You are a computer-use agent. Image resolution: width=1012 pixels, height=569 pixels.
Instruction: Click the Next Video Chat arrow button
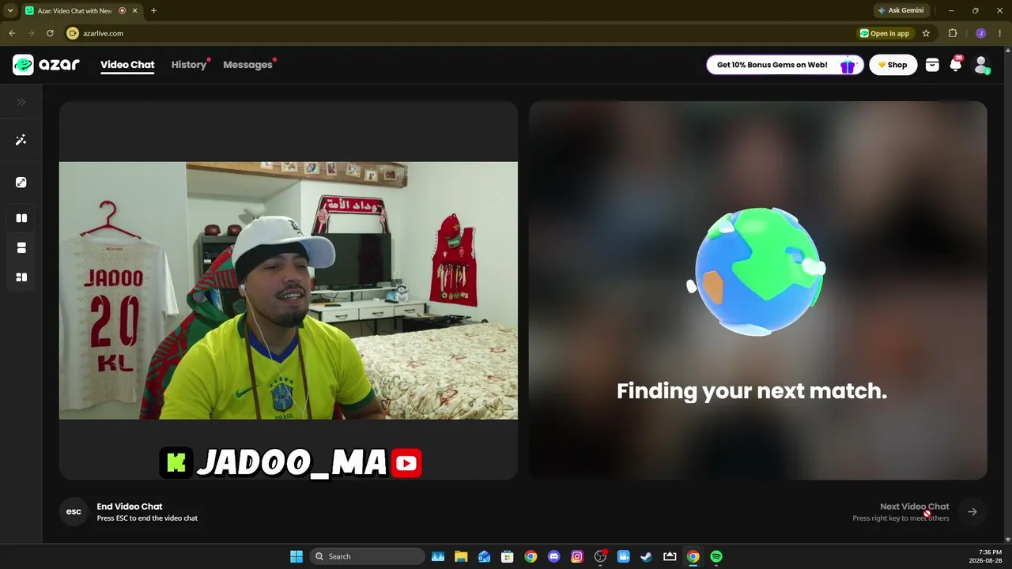[972, 512]
